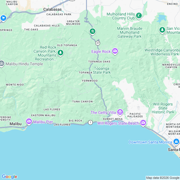This screenshot has height=180, width=180.
Task: Click the Malibu Pier camera pin
Action: [29, 121]
